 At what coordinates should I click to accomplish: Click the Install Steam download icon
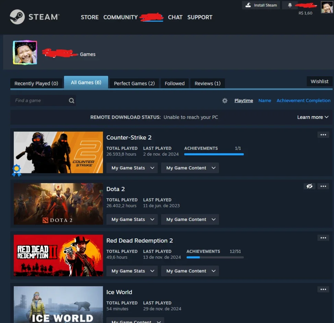coord(248,5)
